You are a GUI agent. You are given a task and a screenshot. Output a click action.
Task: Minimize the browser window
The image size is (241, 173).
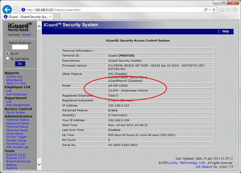[x=217, y=3]
